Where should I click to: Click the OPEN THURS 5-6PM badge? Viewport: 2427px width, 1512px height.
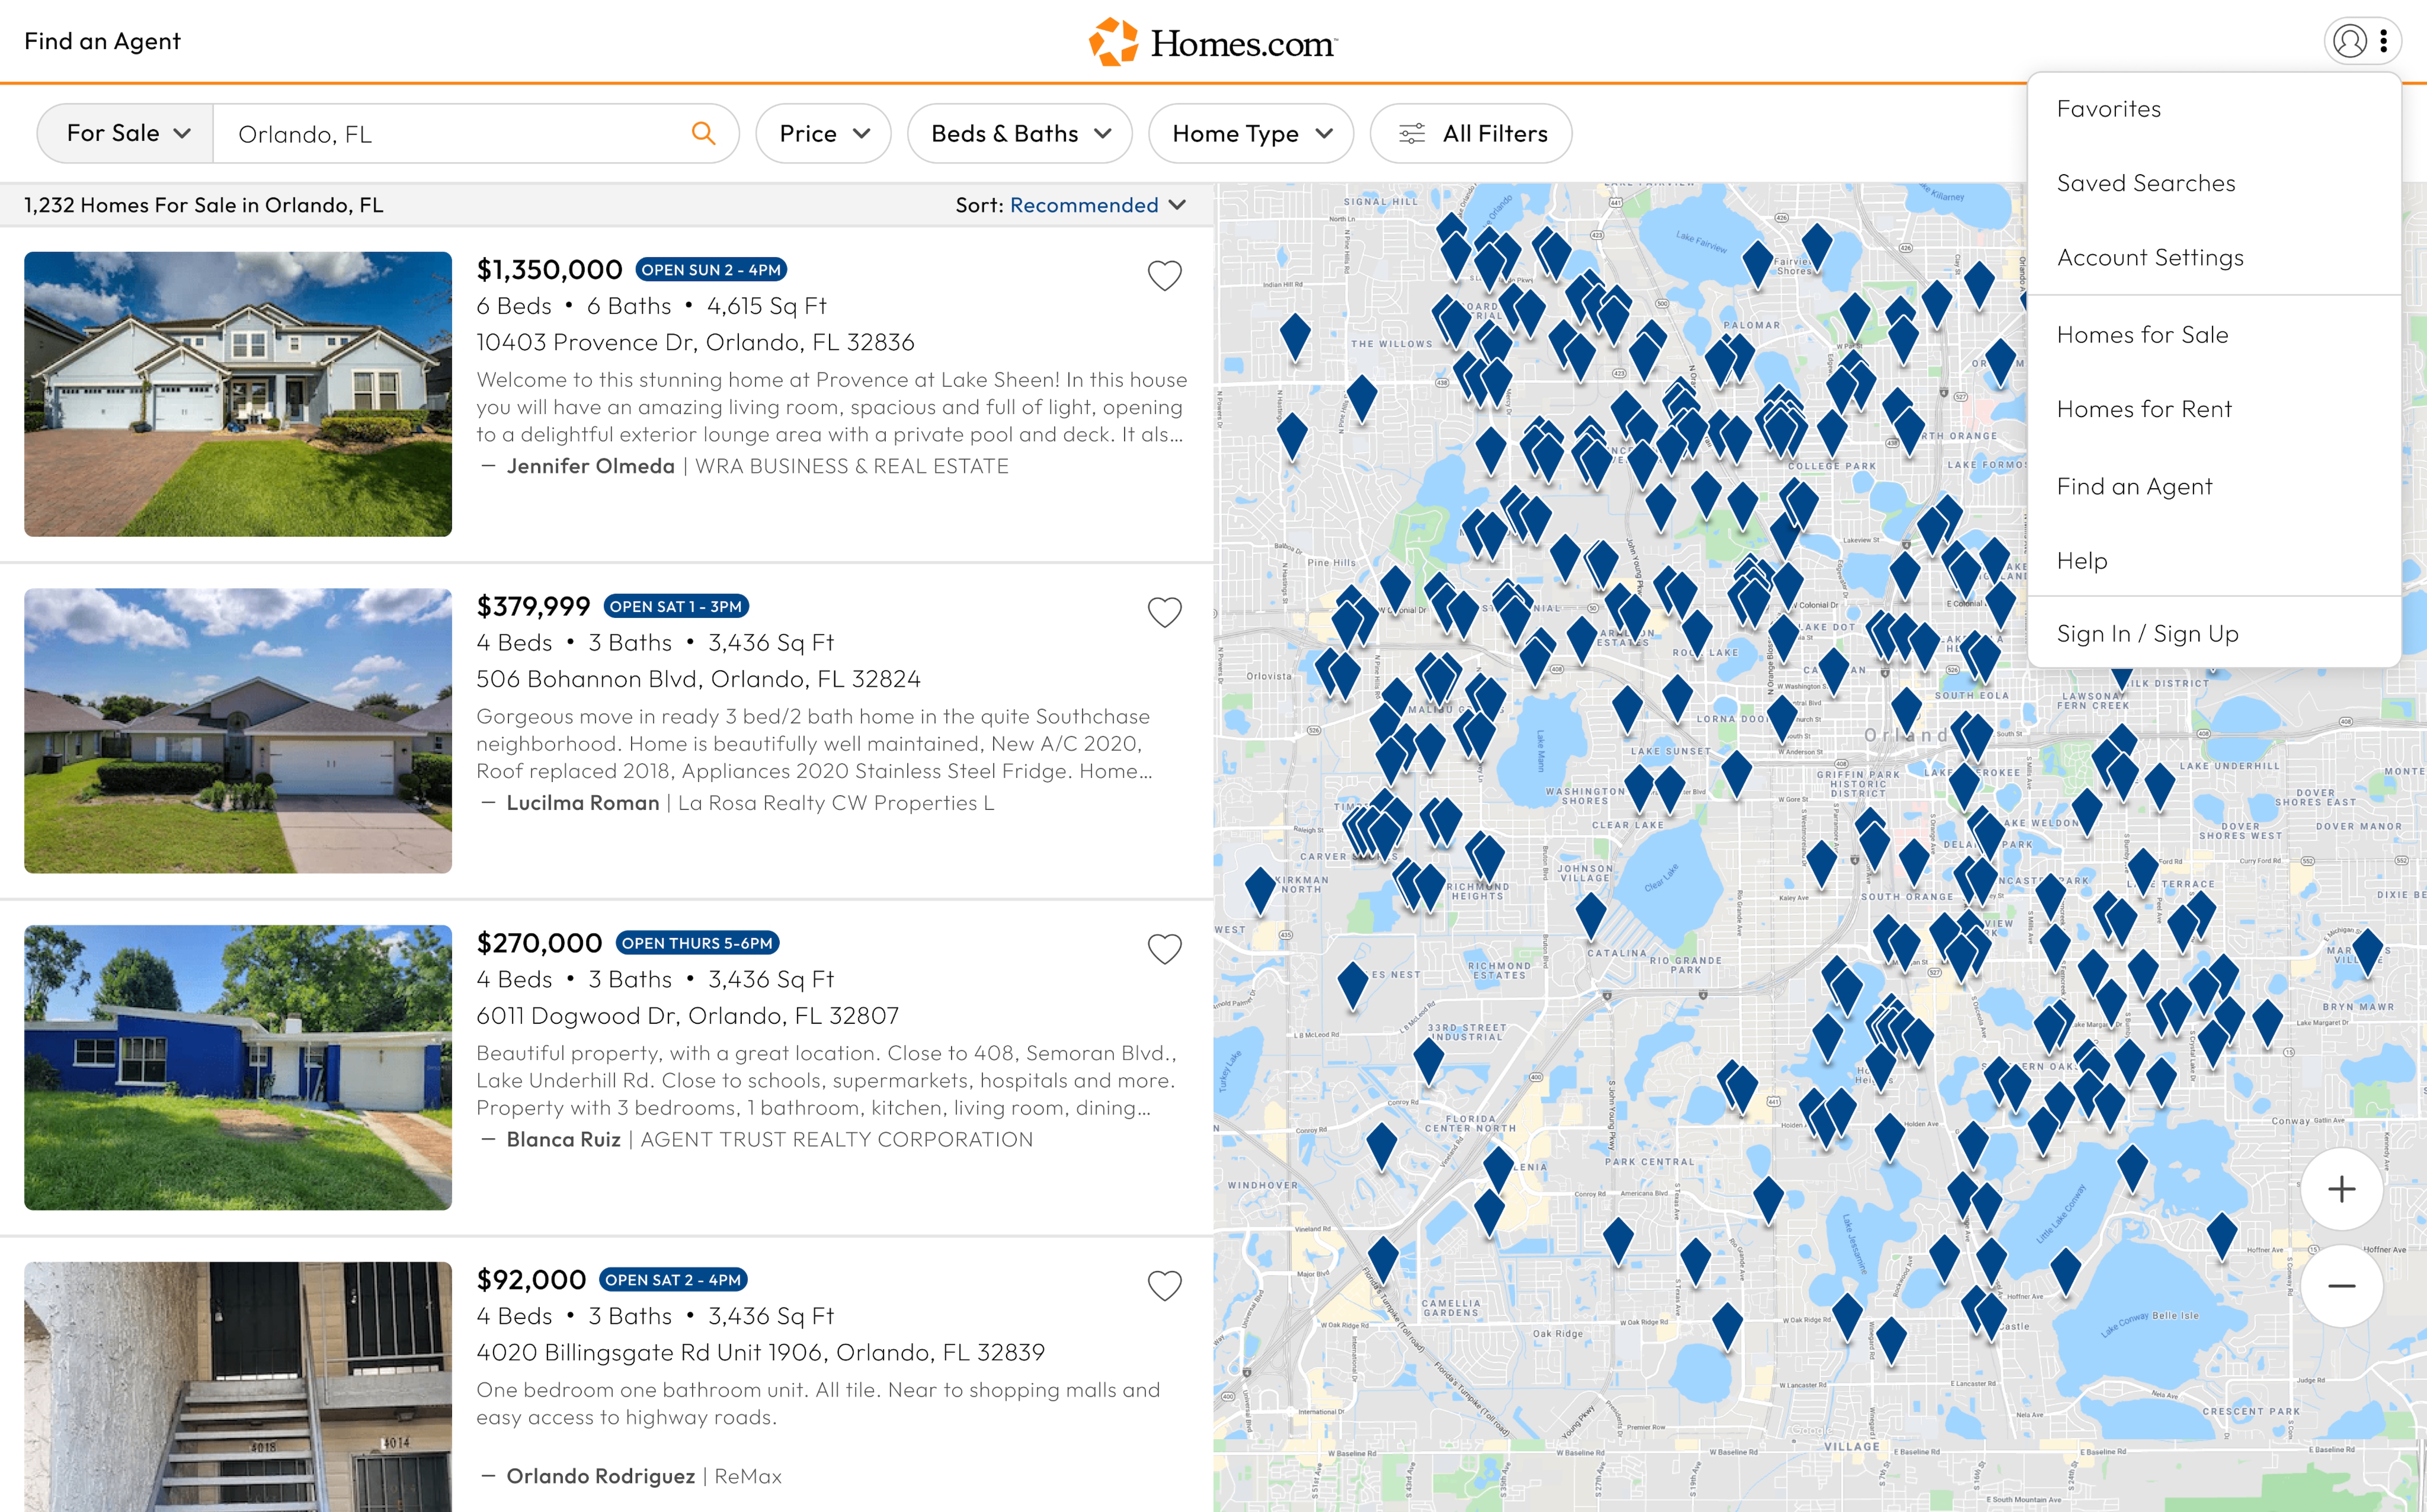697,943
